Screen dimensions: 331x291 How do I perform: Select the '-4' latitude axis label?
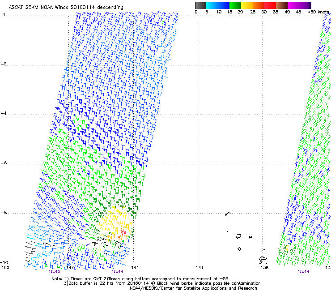[x=4, y=113]
